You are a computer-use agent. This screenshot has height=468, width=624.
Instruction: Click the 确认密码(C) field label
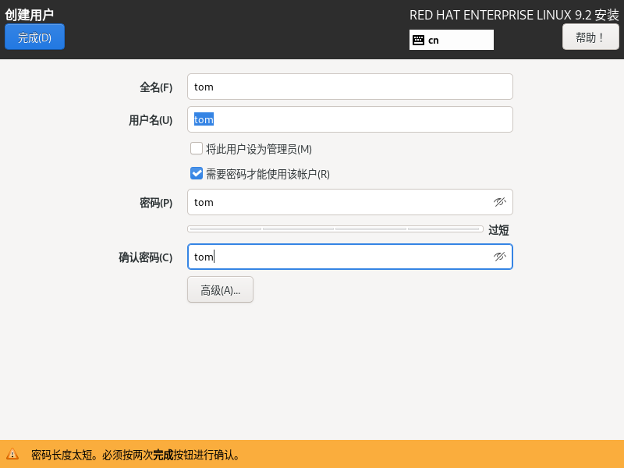[145, 257]
